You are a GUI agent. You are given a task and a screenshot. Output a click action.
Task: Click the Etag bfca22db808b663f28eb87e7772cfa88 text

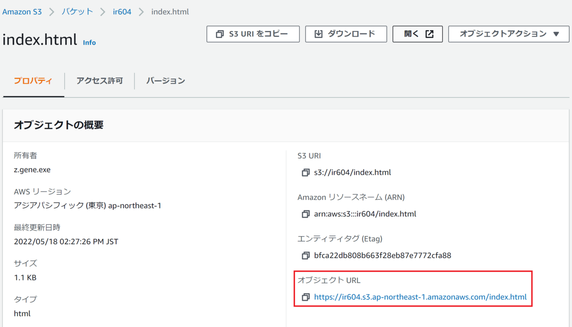383,255
